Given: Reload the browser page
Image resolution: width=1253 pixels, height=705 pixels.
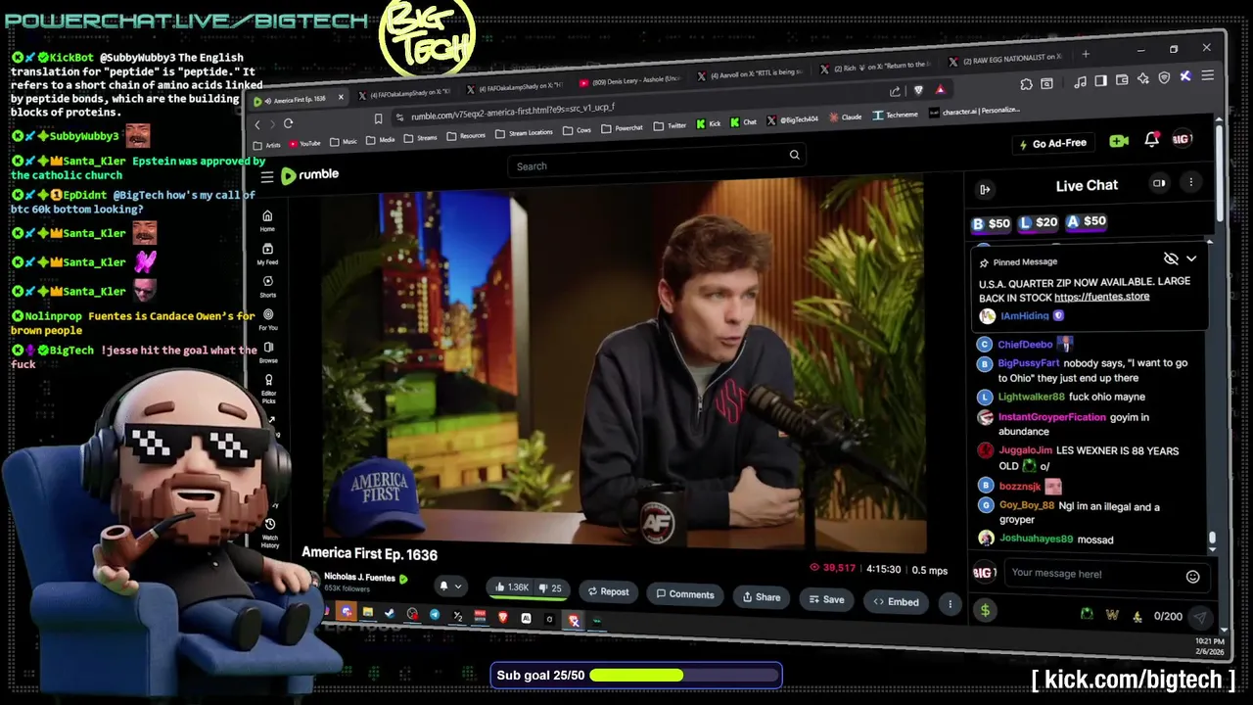Looking at the screenshot, I should pos(288,123).
